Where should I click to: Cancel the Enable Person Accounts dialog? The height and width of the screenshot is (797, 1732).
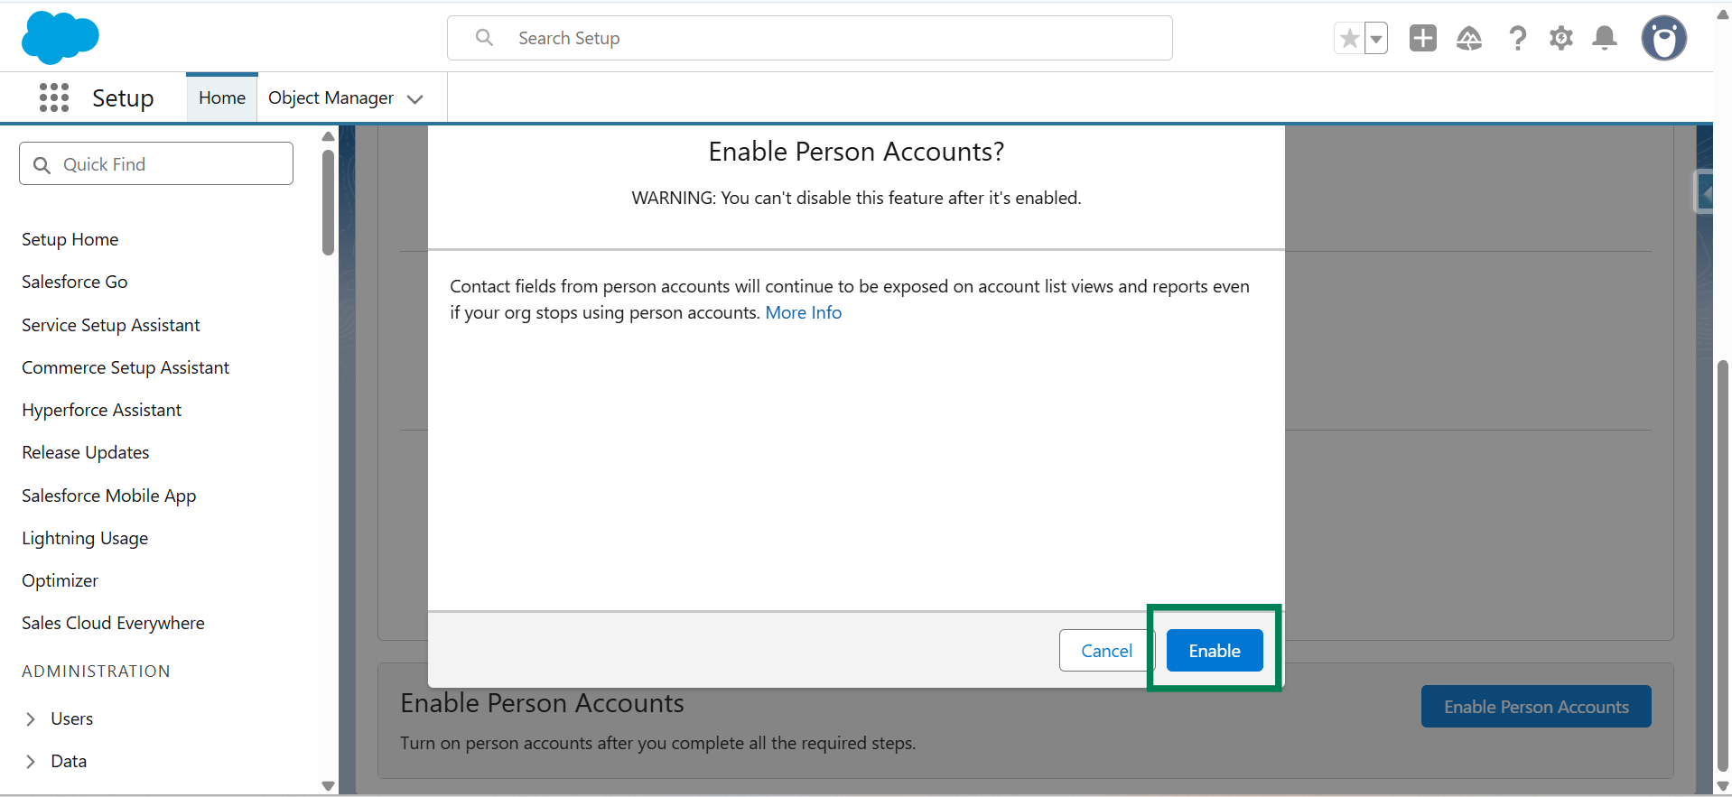pos(1106,650)
